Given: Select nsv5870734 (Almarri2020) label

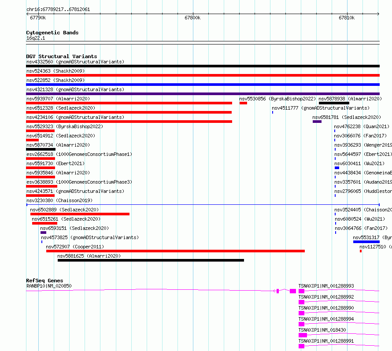Looking at the screenshot, I should [58, 145].
